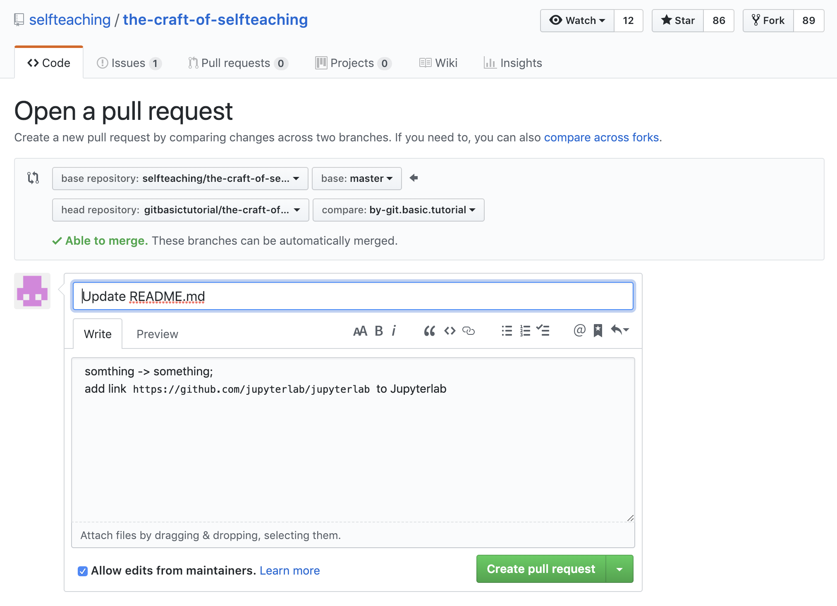Screen dimensions: 837x606
Task: Open the compare branch dropdown
Action: pyautogui.click(x=398, y=210)
